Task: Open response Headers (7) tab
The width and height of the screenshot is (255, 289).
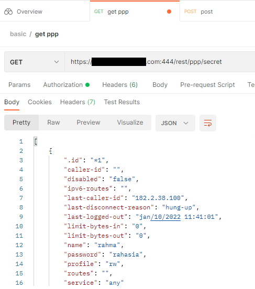Action: pos(77,102)
